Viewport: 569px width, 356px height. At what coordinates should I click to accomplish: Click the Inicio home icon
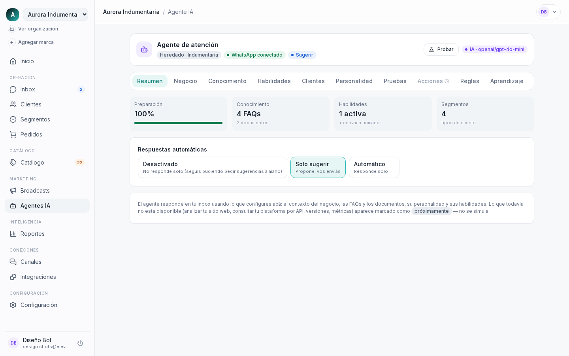pos(13,61)
